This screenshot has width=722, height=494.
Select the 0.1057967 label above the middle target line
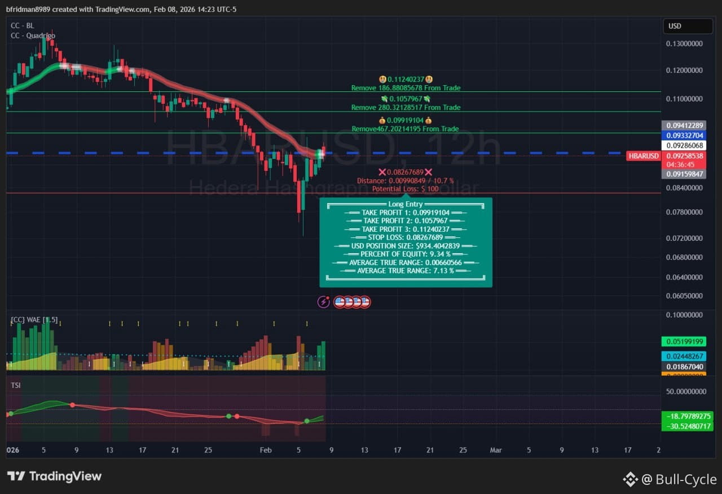[406, 99]
